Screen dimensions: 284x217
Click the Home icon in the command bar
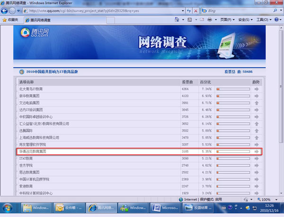pyautogui.click(x=177, y=20)
